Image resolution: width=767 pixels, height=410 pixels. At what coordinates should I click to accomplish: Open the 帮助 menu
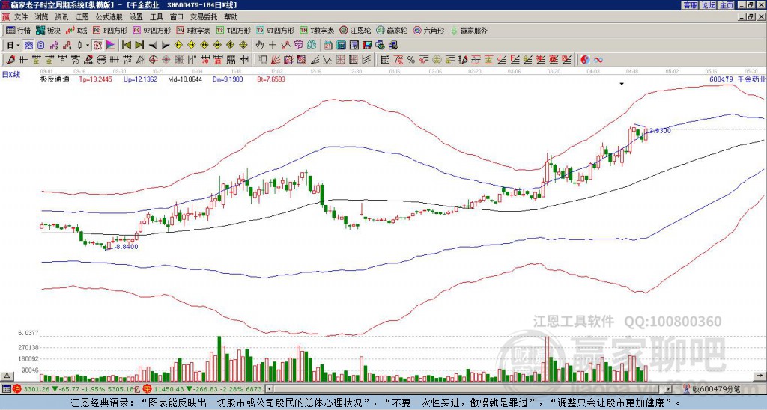[x=231, y=17]
